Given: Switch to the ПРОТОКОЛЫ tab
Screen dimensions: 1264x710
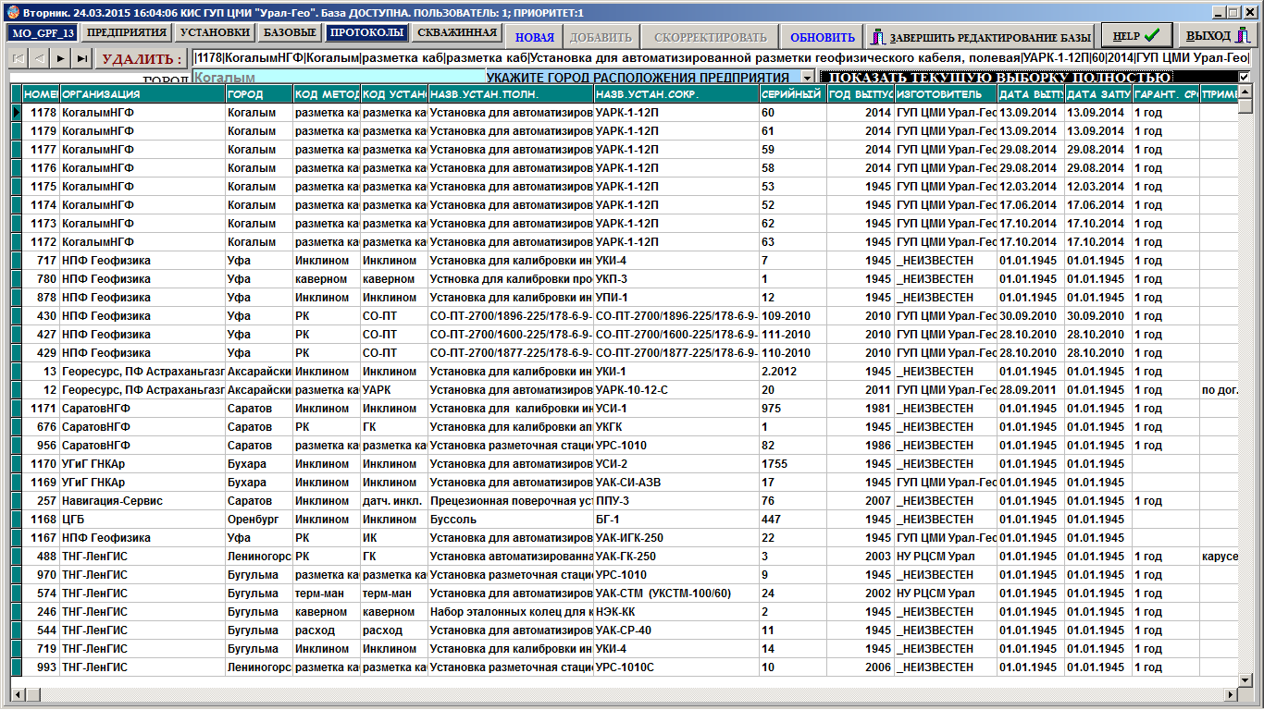Looking at the screenshot, I should point(366,32).
